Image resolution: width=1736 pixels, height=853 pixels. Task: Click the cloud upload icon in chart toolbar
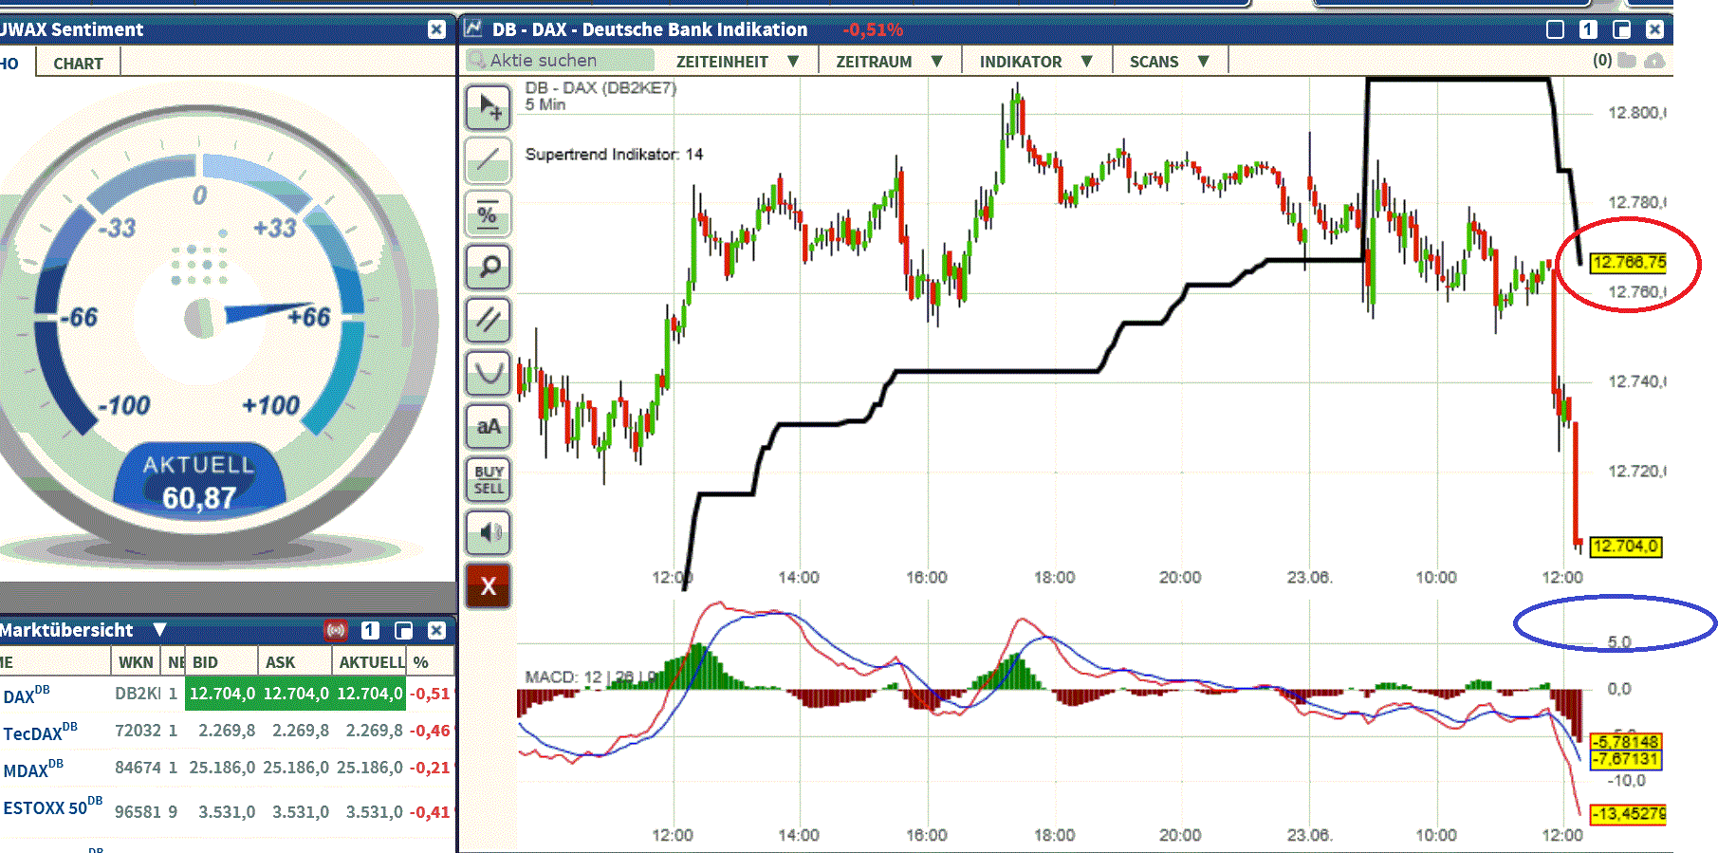(x=1654, y=61)
